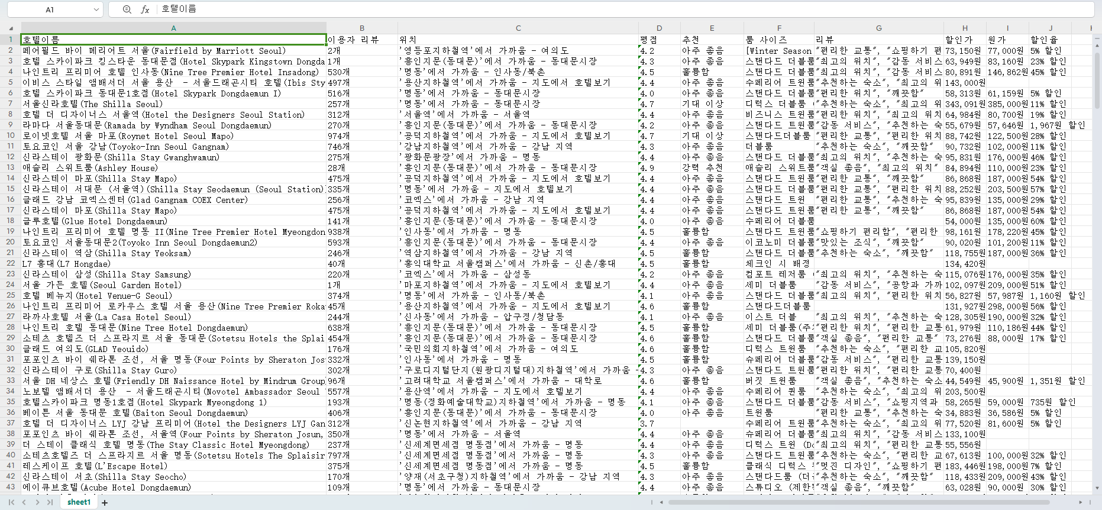Image resolution: width=1102 pixels, height=510 pixels.
Task: Click cell '974개' in row 10
Action: pyautogui.click(x=362, y=135)
